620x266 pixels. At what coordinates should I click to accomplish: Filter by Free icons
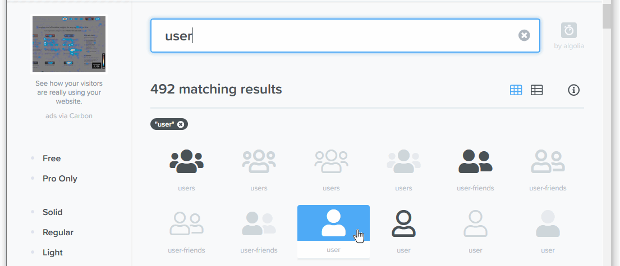tap(52, 158)
